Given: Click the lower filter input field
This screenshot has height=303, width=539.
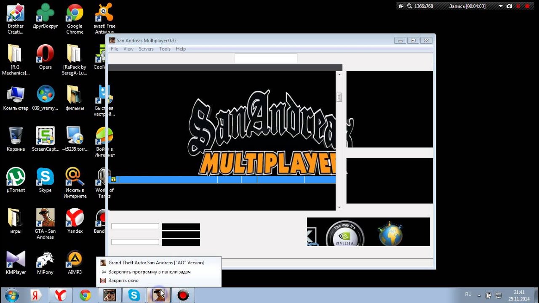Looking at the screenshot, I should click(135, 242).
